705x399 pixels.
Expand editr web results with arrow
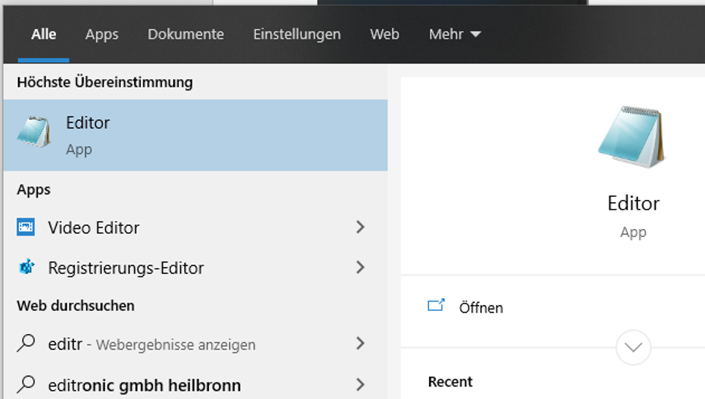click(360, 344)
